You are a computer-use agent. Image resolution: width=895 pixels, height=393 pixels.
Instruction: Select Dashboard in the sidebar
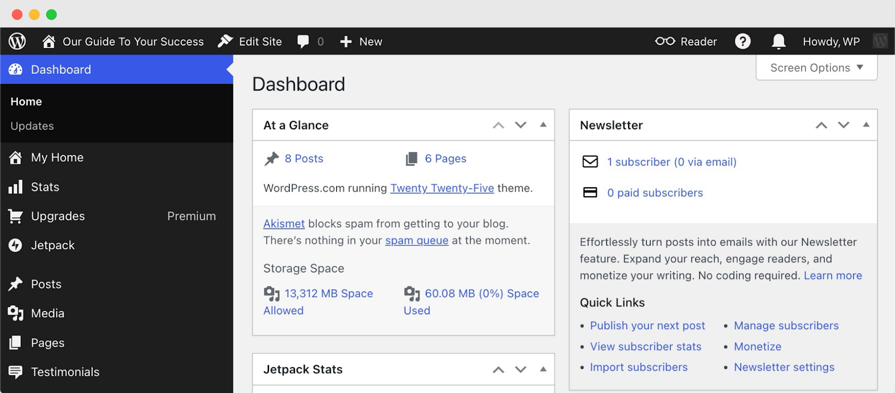coord(116,69)
